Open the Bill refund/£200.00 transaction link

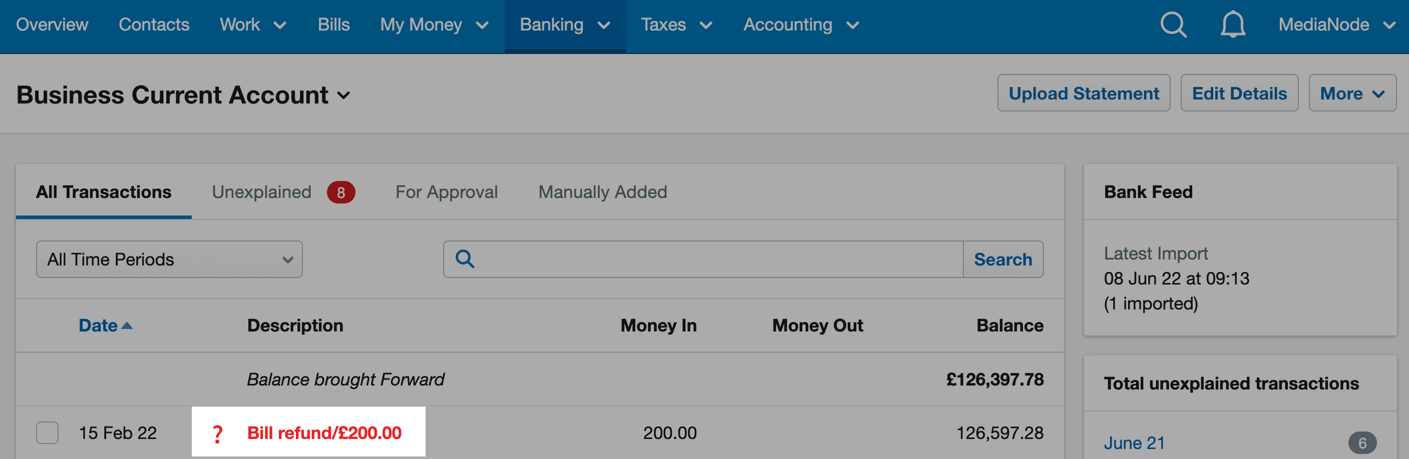click(x=324, y=433)
